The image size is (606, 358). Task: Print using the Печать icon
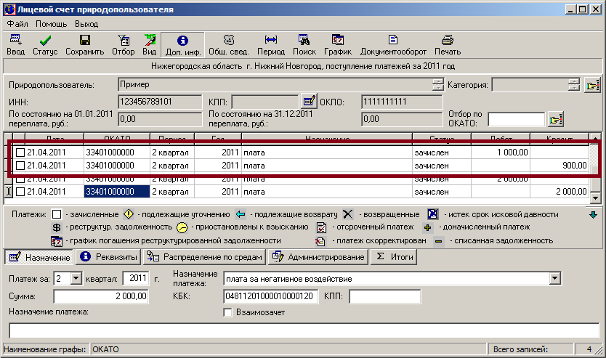448,45
